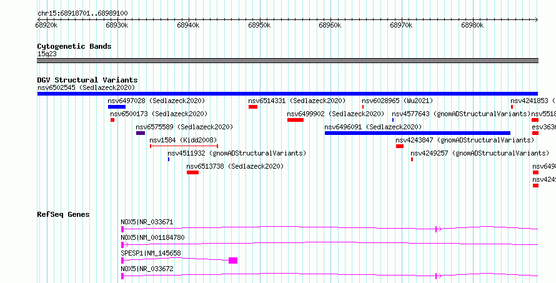
Task: Open the nsv4249257 (gnomADStructuralVariants) label
Action: pos(480,153)
